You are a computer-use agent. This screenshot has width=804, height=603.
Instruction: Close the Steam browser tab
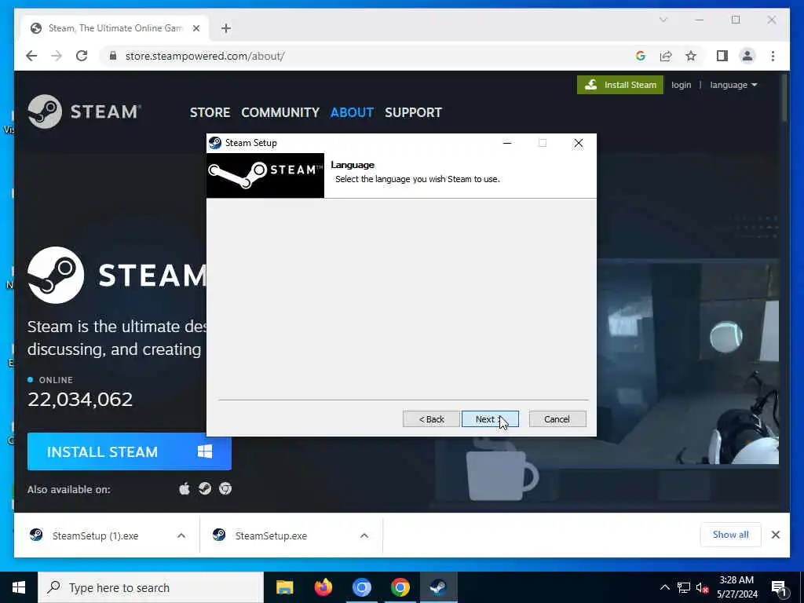196,28
